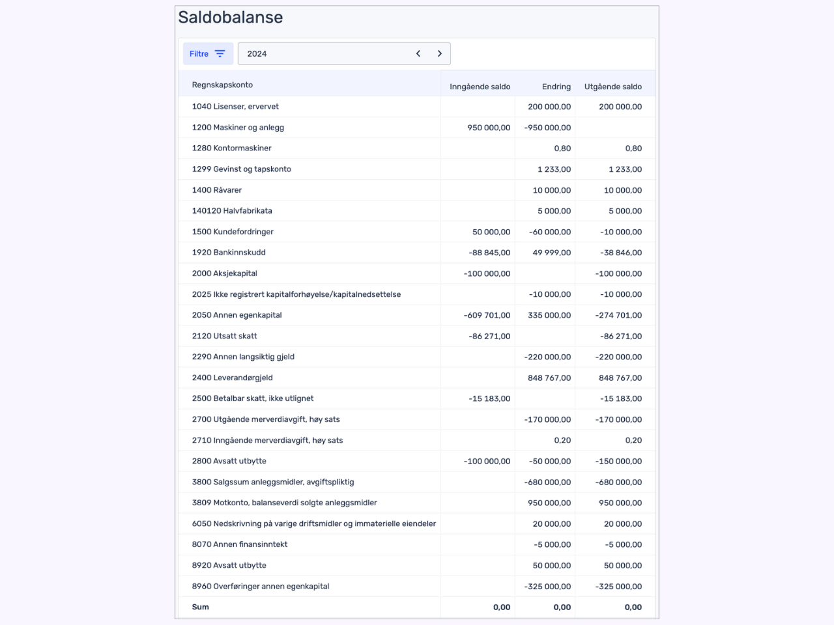Click the Sum row label
Screen dimensions: 834x625
coord(201,607)
